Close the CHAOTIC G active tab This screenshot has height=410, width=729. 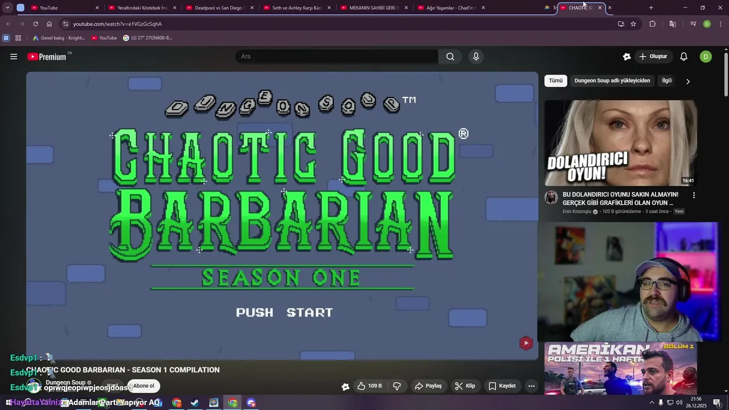pyautogui.click(x=600, y=8)
